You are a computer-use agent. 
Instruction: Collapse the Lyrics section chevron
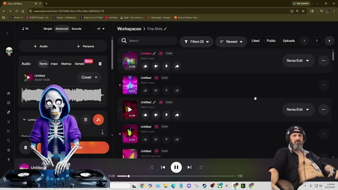[x=24, y=120]
